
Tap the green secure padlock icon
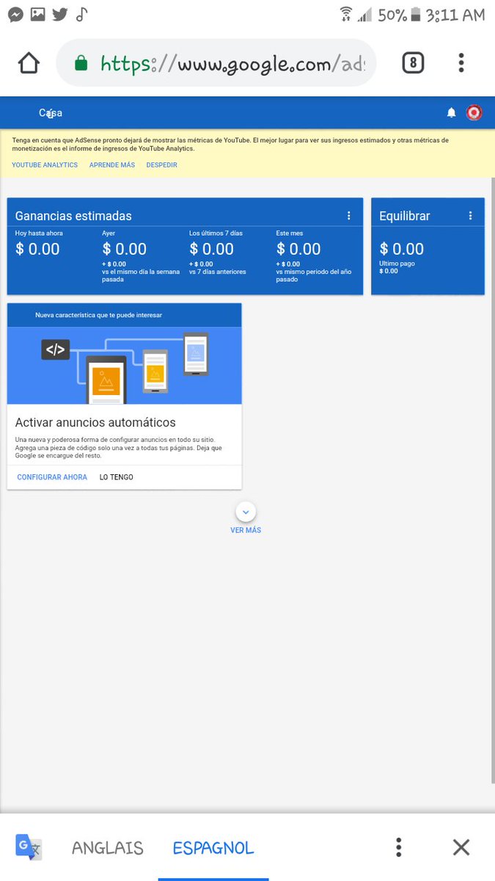click(81, 64)
